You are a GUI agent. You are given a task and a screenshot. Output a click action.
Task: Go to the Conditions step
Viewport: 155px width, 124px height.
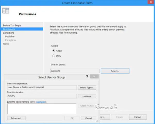pyautogui.click(x=9, y=33)
